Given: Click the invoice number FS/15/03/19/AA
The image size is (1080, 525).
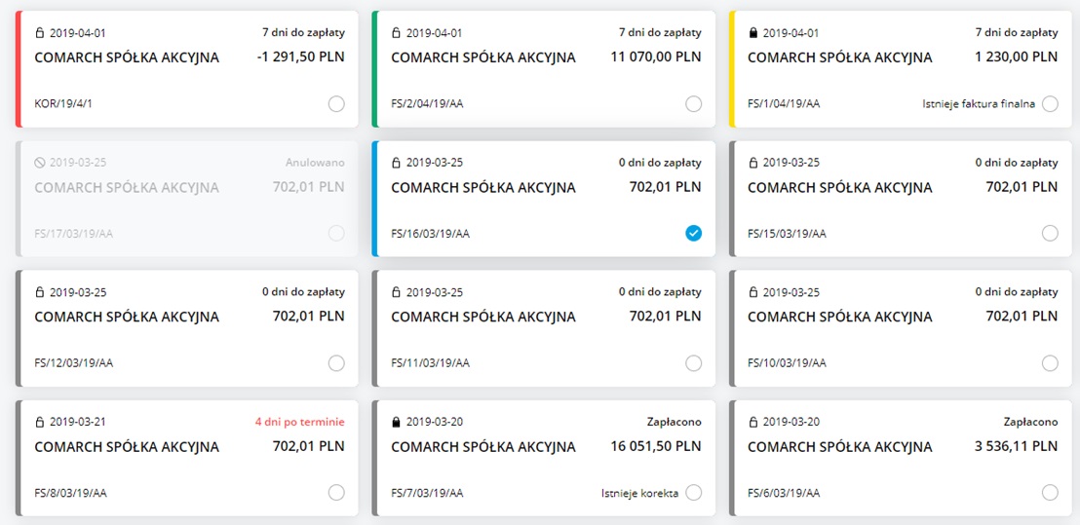Looking at the screenshot, I should click(x=787, y=234).
